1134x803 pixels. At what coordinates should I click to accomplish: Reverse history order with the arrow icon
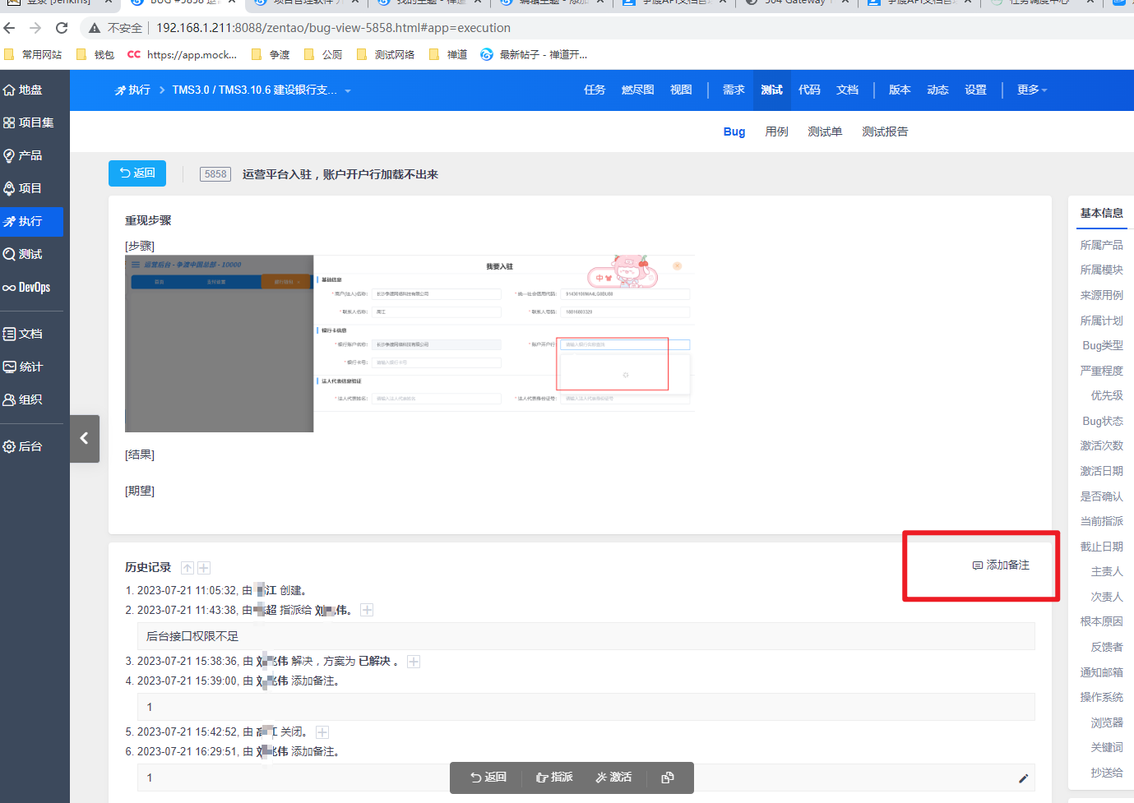tap(187, 568)
